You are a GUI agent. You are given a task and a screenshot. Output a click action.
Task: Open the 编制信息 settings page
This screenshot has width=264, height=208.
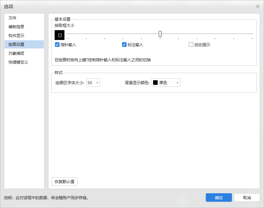(x=16, y=27)
